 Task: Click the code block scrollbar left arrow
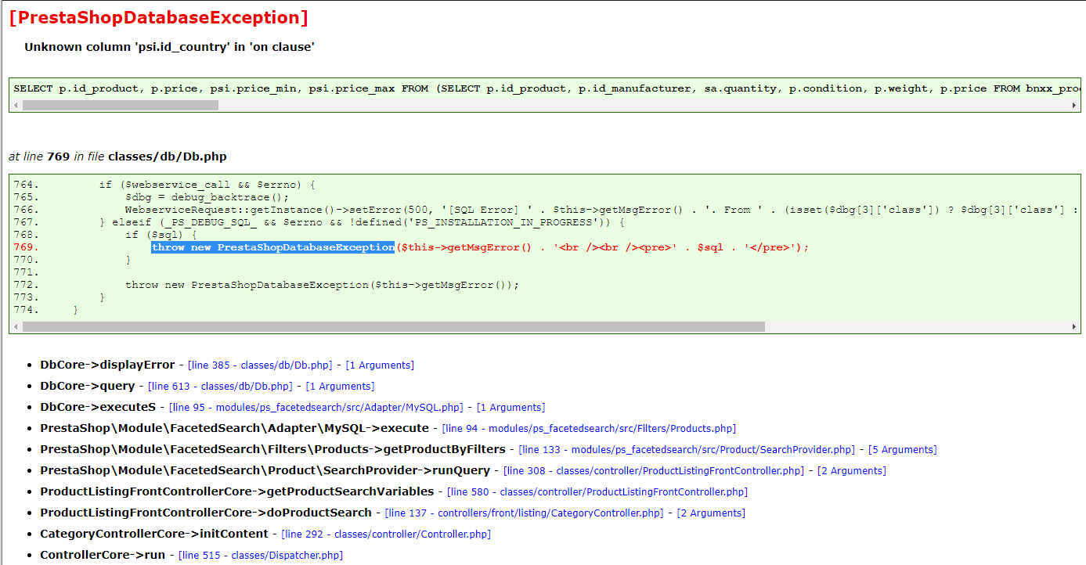(16, 326)
